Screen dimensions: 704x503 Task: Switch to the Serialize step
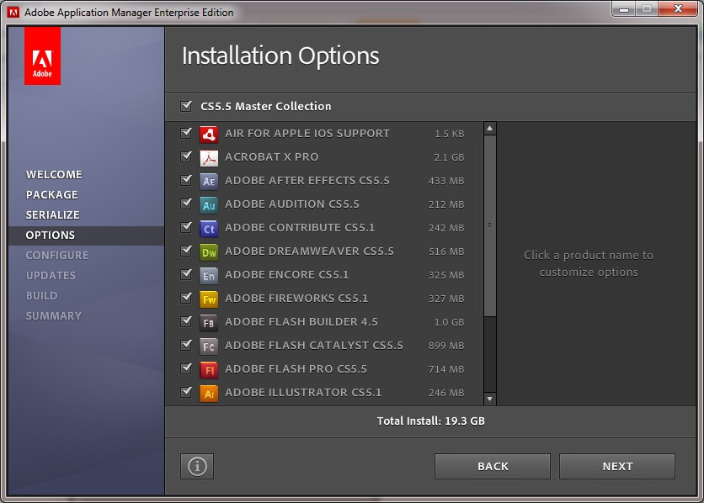point(52,215)
